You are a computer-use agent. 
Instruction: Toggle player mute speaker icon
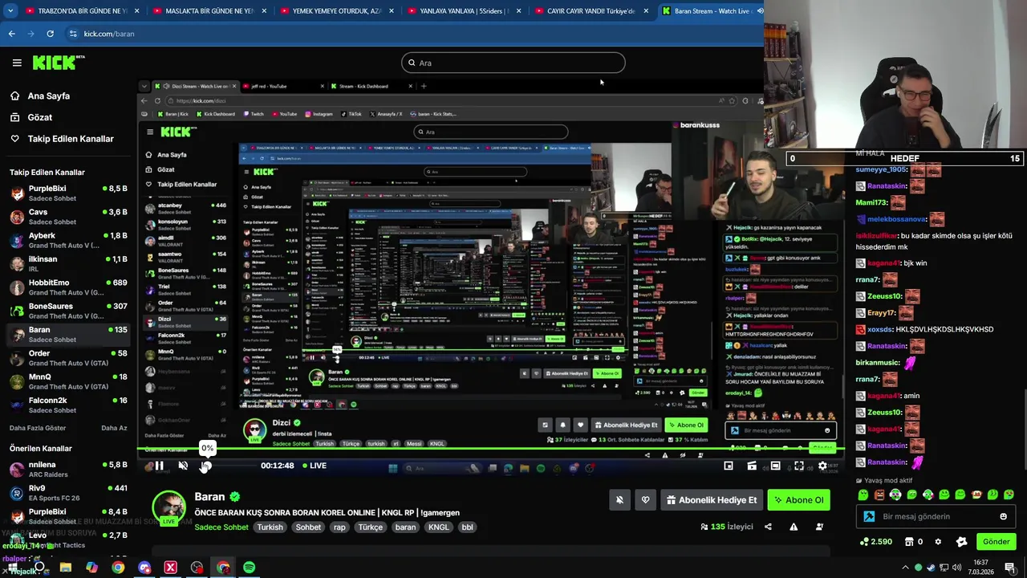click(183, 466)
